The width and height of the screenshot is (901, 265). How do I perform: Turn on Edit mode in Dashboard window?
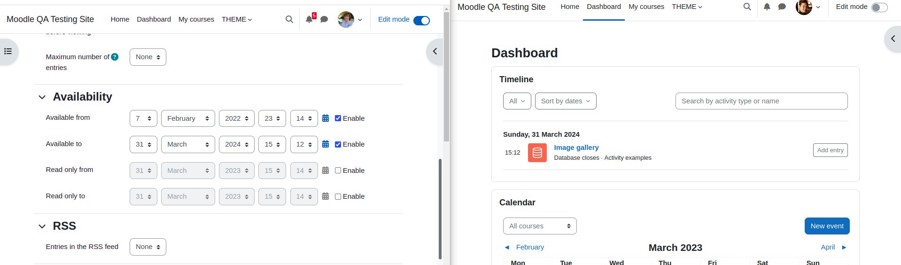[879, 7]
